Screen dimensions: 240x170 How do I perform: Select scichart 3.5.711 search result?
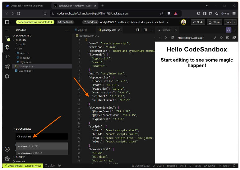[42, 146]
